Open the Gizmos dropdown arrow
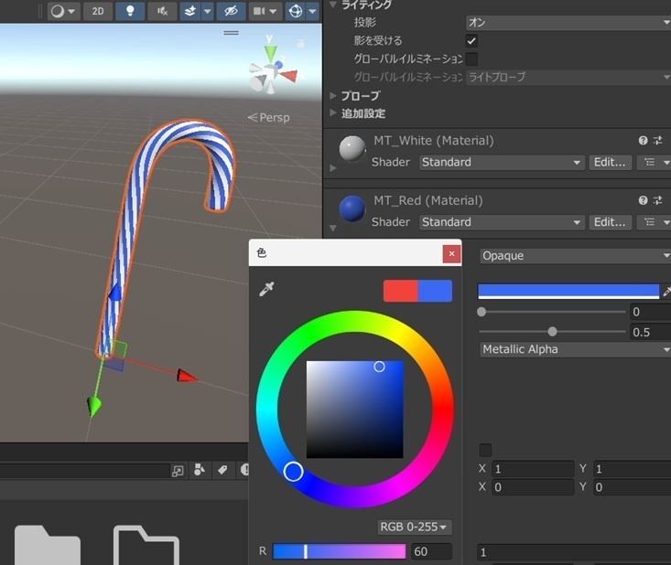Viewport: 671px width, 565px height. (313, 11)
